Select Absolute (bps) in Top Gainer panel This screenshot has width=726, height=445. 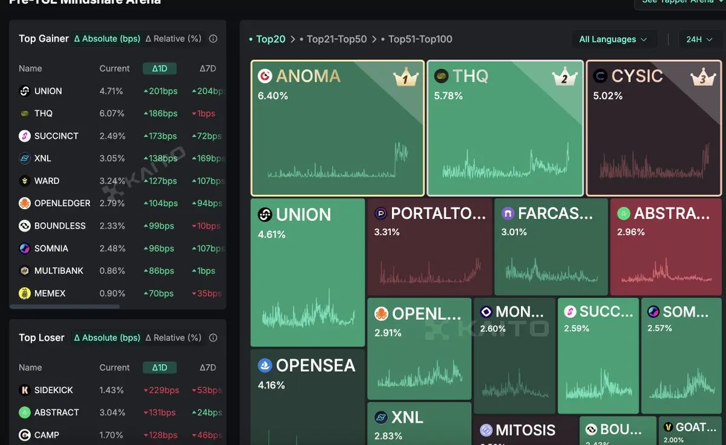107,39
